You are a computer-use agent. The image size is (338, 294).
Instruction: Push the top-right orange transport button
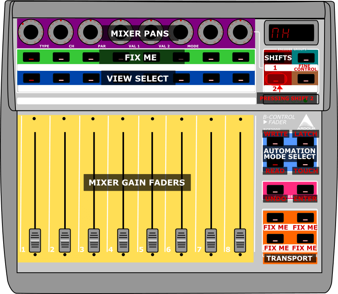pos(306,218)
